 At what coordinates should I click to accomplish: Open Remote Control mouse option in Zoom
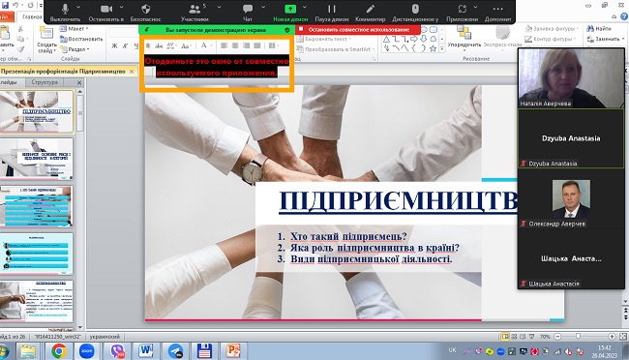tap(415, 12)
